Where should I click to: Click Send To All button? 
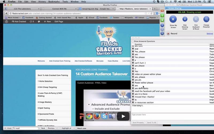coord(151,122)
